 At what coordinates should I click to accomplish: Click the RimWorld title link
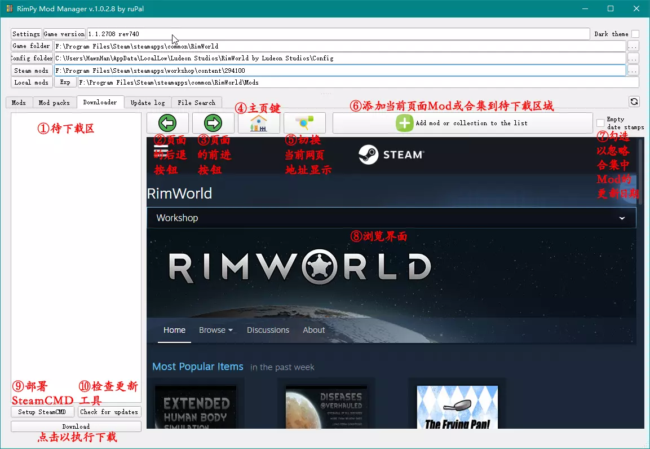(x=179, y=193)
